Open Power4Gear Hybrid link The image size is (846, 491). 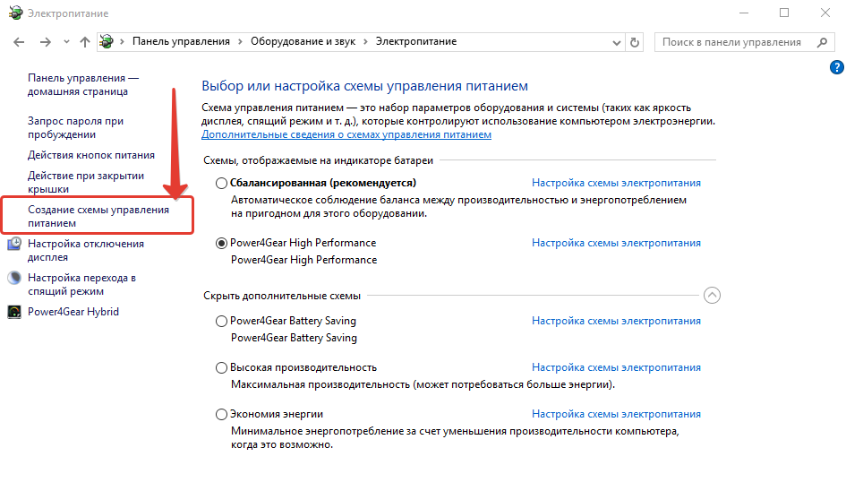(73, 312)
